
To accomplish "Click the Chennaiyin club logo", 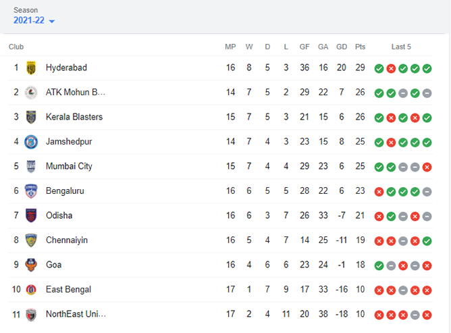I will (31, 240).
